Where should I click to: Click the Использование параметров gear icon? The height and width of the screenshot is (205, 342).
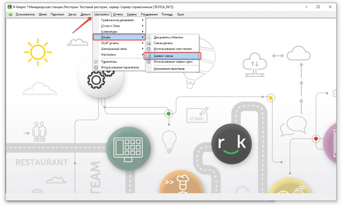pyautogui.click(x=96, y=68)
